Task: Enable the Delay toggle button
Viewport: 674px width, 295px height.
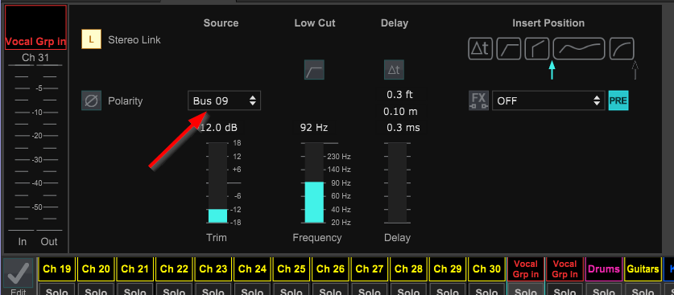Action: pyautogui.click(x=394, y=70)
